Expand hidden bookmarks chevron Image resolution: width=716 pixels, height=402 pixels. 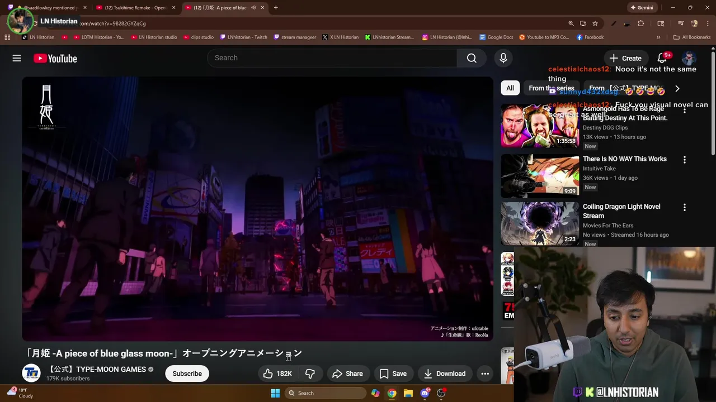658,37
